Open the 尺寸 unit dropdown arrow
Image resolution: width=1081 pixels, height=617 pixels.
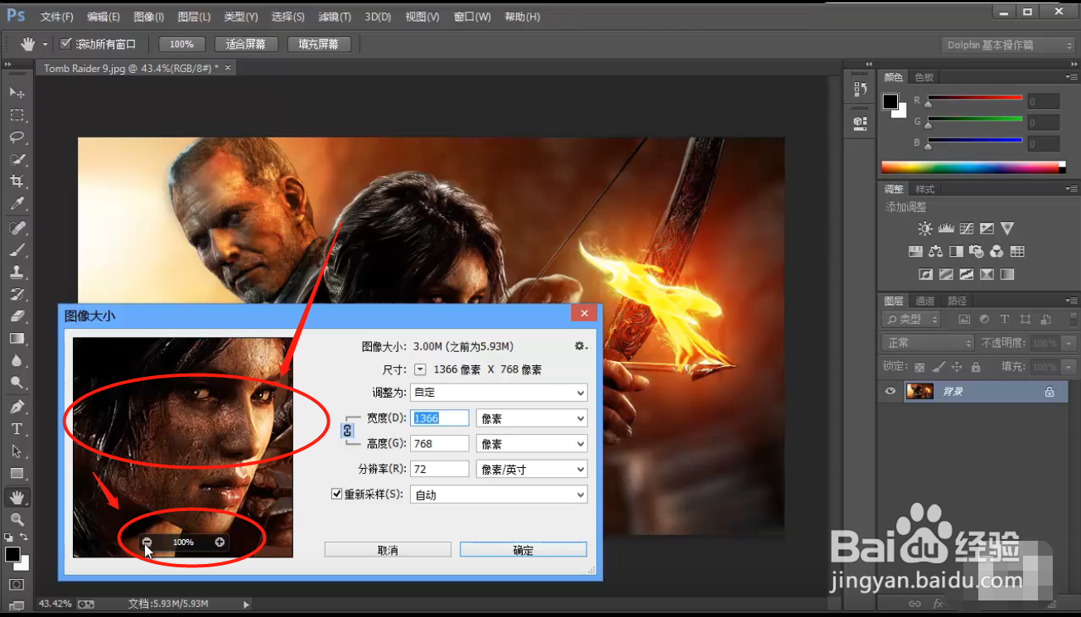(420, 369)
